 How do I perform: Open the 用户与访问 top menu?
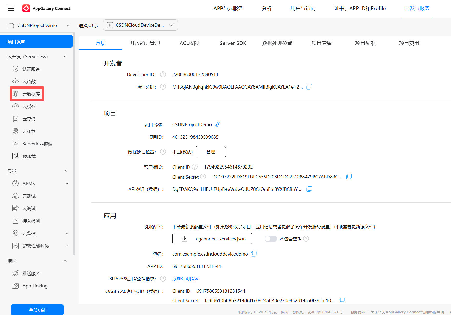click(303, 8)
